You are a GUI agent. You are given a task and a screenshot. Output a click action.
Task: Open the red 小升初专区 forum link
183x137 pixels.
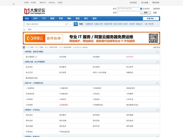(63, 105)
